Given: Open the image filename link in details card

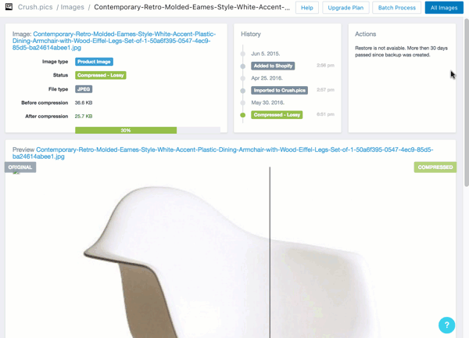Looking at the screenshot, I should (x=114, y=41).
